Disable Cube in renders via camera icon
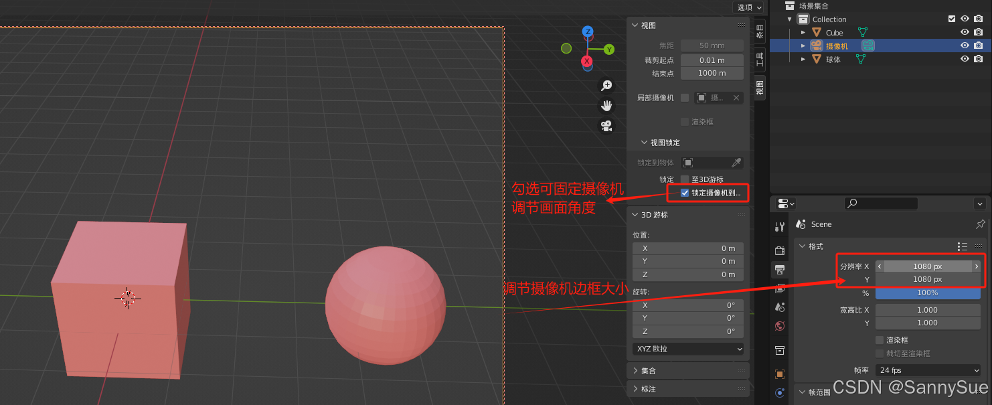This screenshot has height=405, width=992. tap(979, 32)
